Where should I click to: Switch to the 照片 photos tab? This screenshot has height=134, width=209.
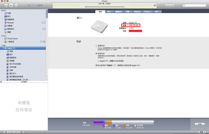[x=157, y=12]
